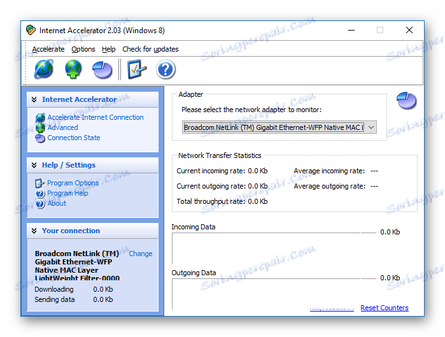This screenshot has width=445, height=337.
Task: Collapse the Internet Accelerator panel
Action: pyautogui.click(x=34, y=99)
